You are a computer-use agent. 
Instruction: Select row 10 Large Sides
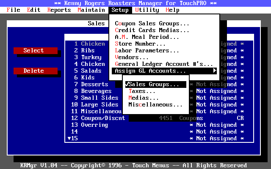tap(95, 104)
